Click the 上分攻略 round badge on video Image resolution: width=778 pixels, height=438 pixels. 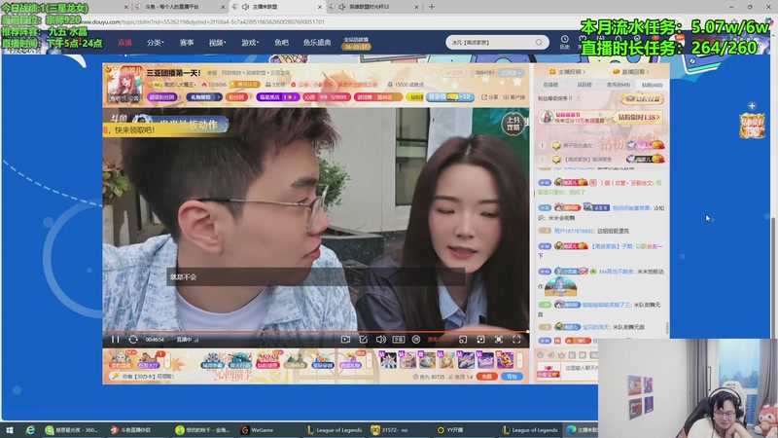pos(513,124)
